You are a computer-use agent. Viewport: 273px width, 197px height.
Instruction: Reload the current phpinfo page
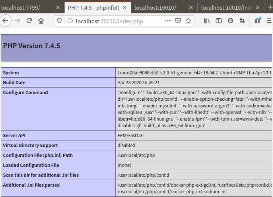(29, 21)
